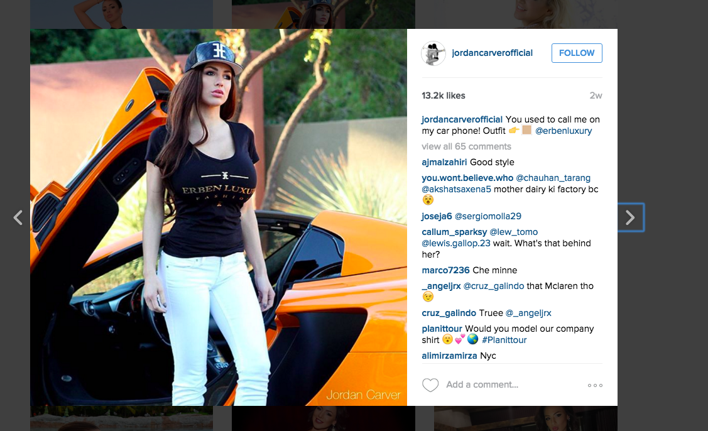The width and height of the screenshot is (708, 431).
Task: Click the FOLLOW button
Action: (577, 53)
